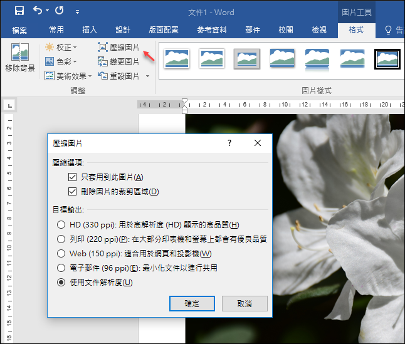Screen dimensions: 405x344
Task: Click the Tell Me lightbulb icon
Action: coord(388,30)
